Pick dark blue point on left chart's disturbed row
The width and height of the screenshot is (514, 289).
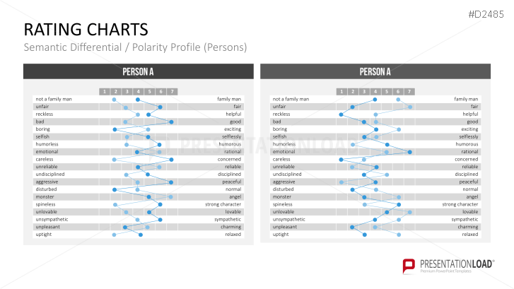114,189
